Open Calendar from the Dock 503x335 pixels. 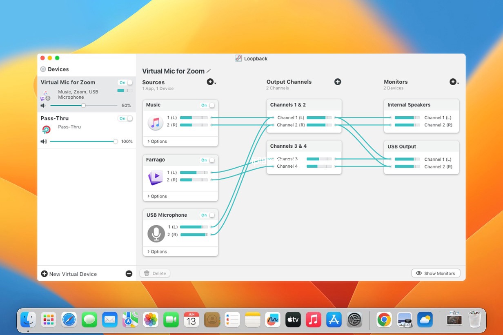pyautogui.click(x=191, y=319)
